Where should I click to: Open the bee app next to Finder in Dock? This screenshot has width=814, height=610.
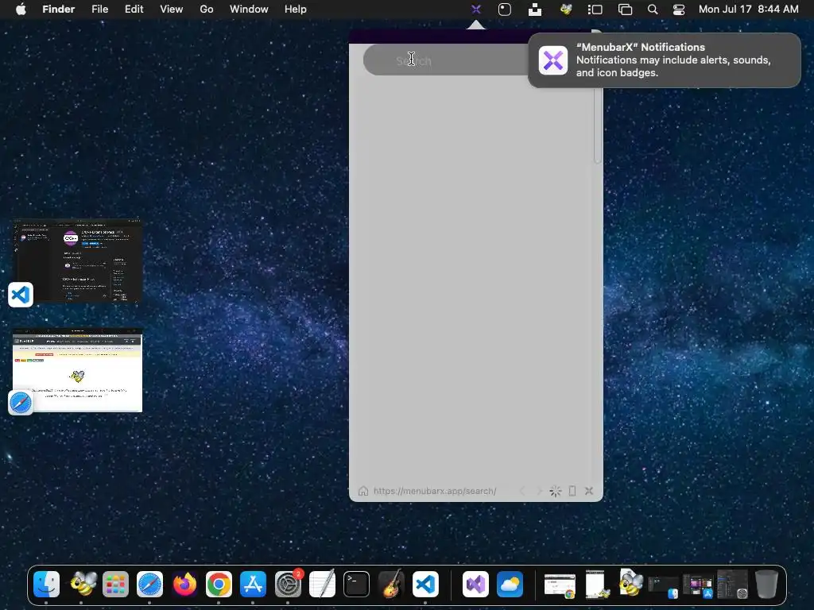coord(82,584)
